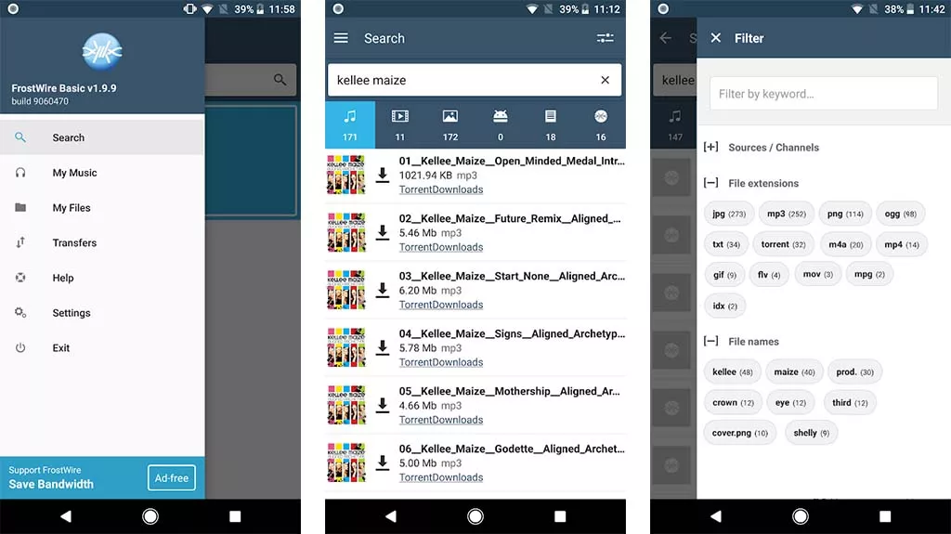The width and height of the screenshot is (951, 534).
Task: Download 05 Kellee Maize Mothership track
Action: pyautogui.click(x=382, y=406)
